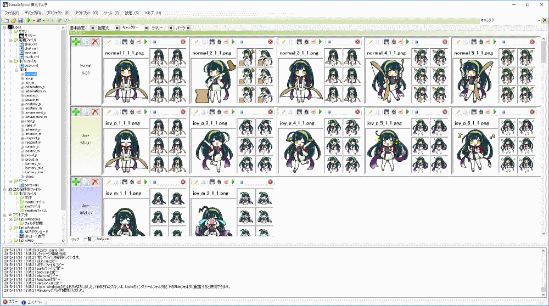The image size is (549, 306).
Task: Click red circle remove icon on normal_3_1_1.png panel
Action: (358, 42)
